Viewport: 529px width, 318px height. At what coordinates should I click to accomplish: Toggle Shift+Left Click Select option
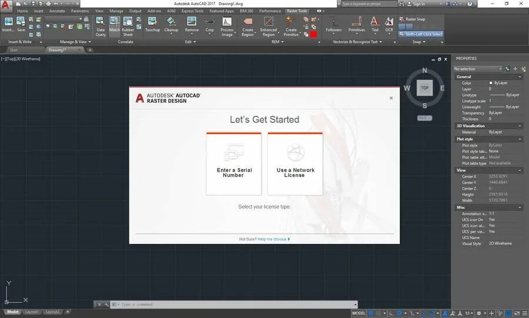420,34
